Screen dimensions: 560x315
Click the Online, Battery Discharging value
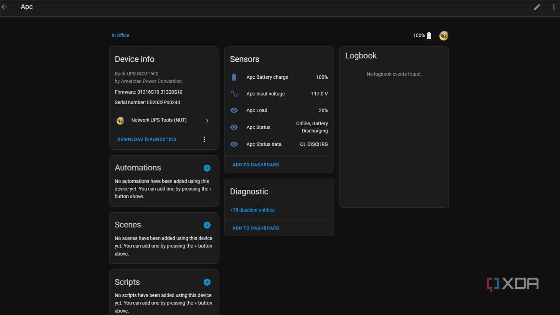point(312,127)
